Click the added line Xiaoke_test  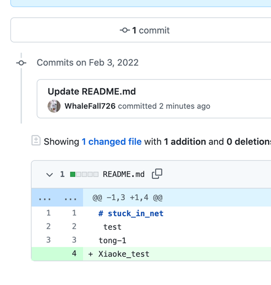click(124, 254)
